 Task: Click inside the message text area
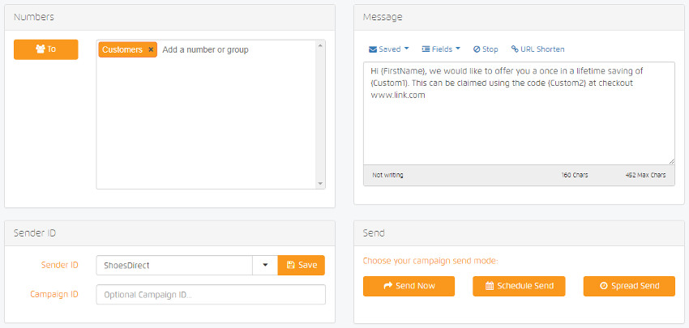point(519,113)
